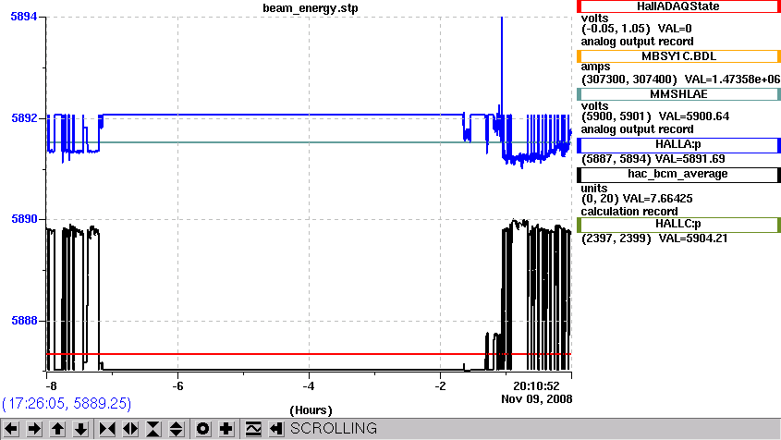This screenshot has width=781, height=440.
Task: Click the circle auto-scale toolbar button
Action: point(202,429)
